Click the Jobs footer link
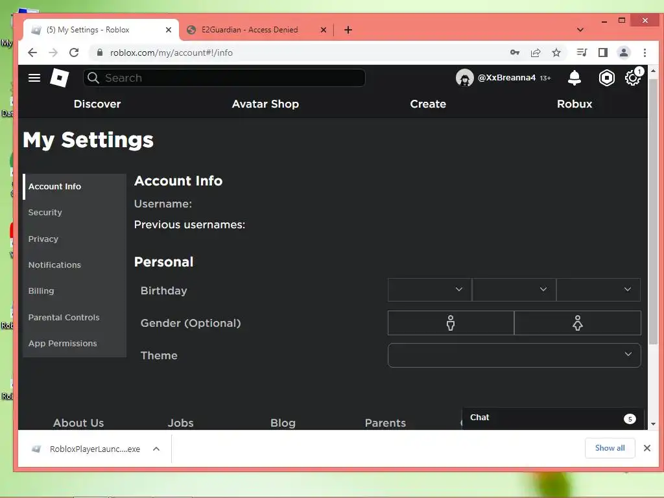The height and width of the screenshot is (498, 664). [180, 423]
